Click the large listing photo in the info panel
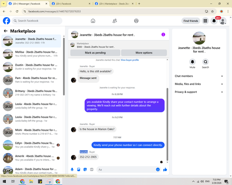232x185 pixels. 199,38
